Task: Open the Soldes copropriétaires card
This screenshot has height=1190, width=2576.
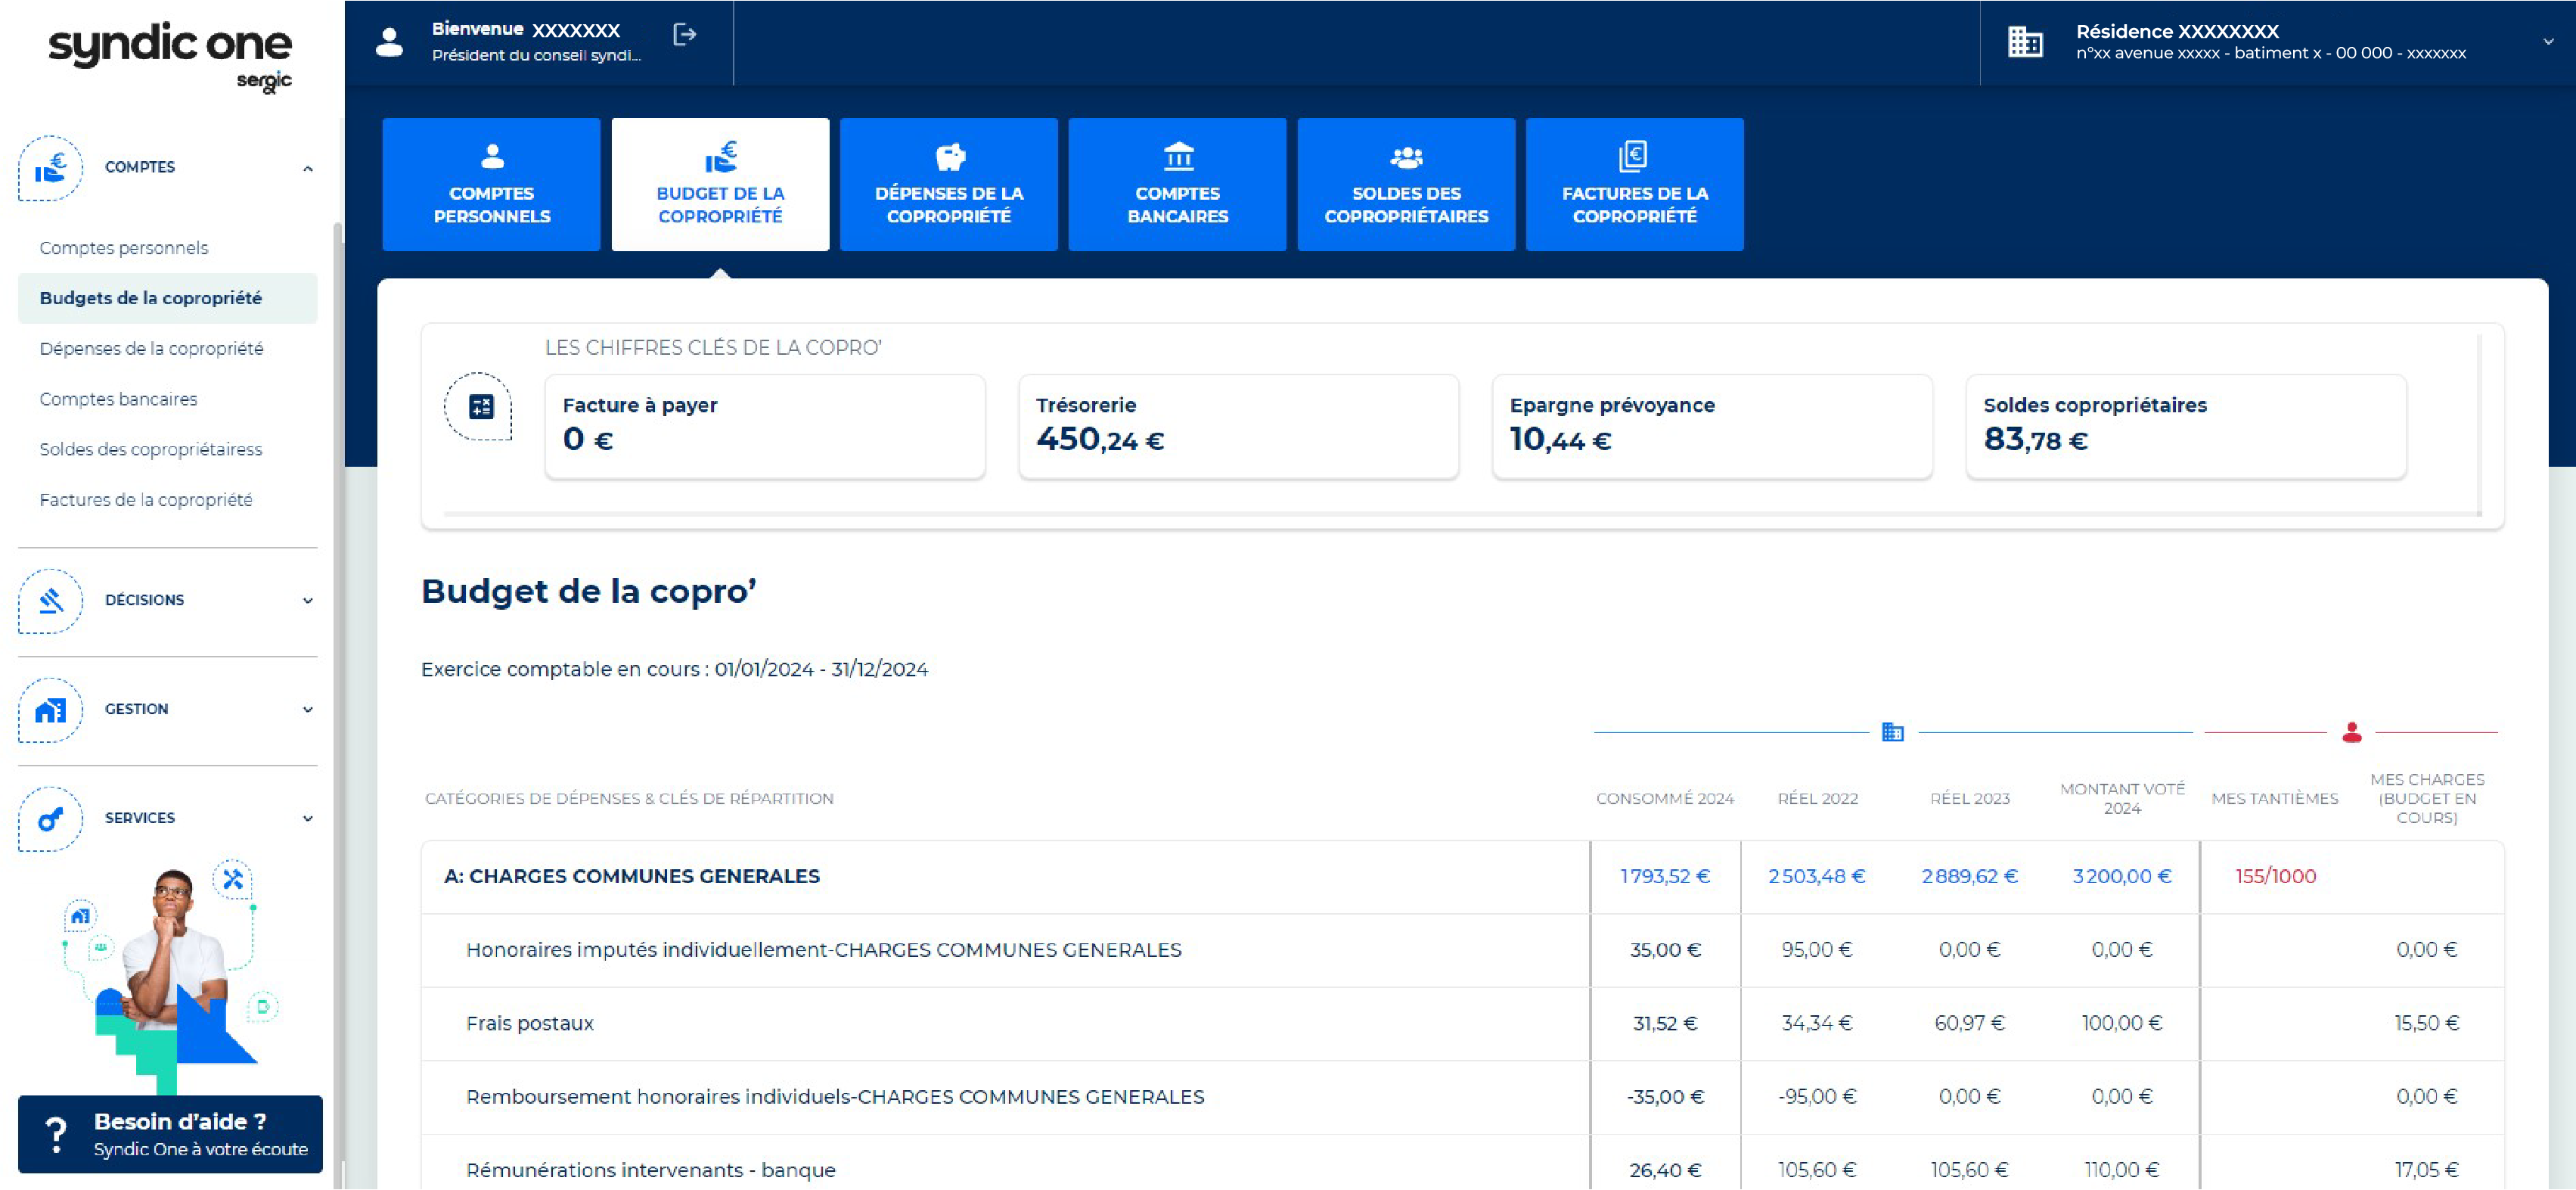Action: [x=2186, y=426]
